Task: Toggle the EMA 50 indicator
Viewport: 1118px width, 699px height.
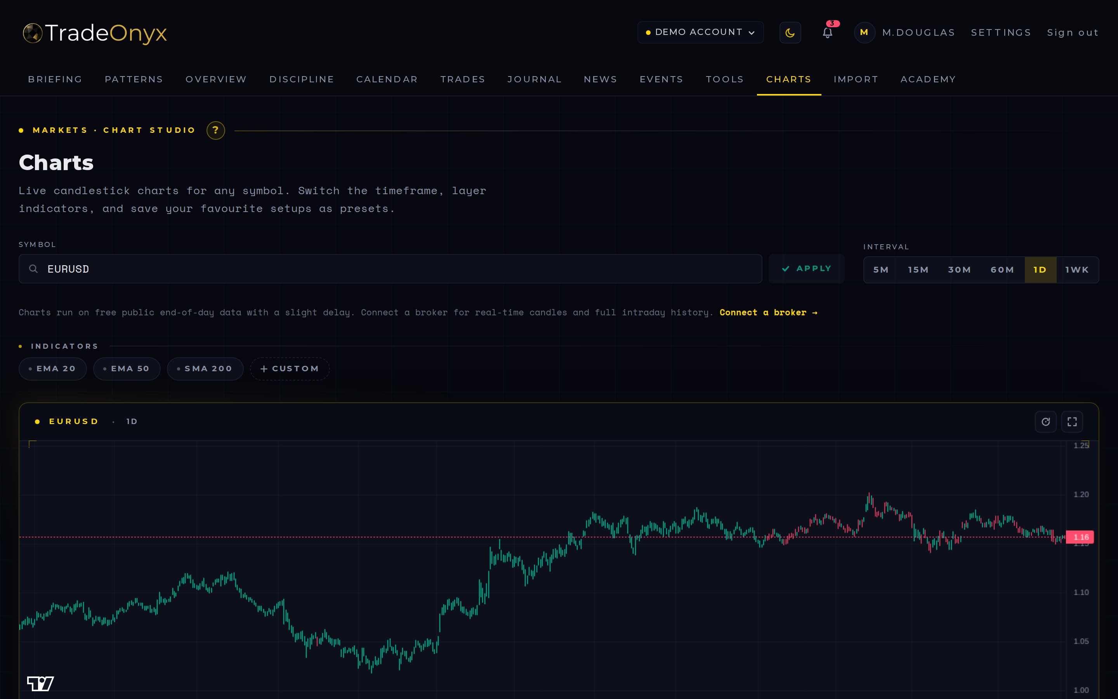Action: tap(127, 369)
